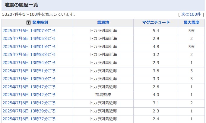This screenshot has height=123, width=206.
Task: Open earthquake entry 2025年7月6日 13時51分ごろ
Action: 29,71
